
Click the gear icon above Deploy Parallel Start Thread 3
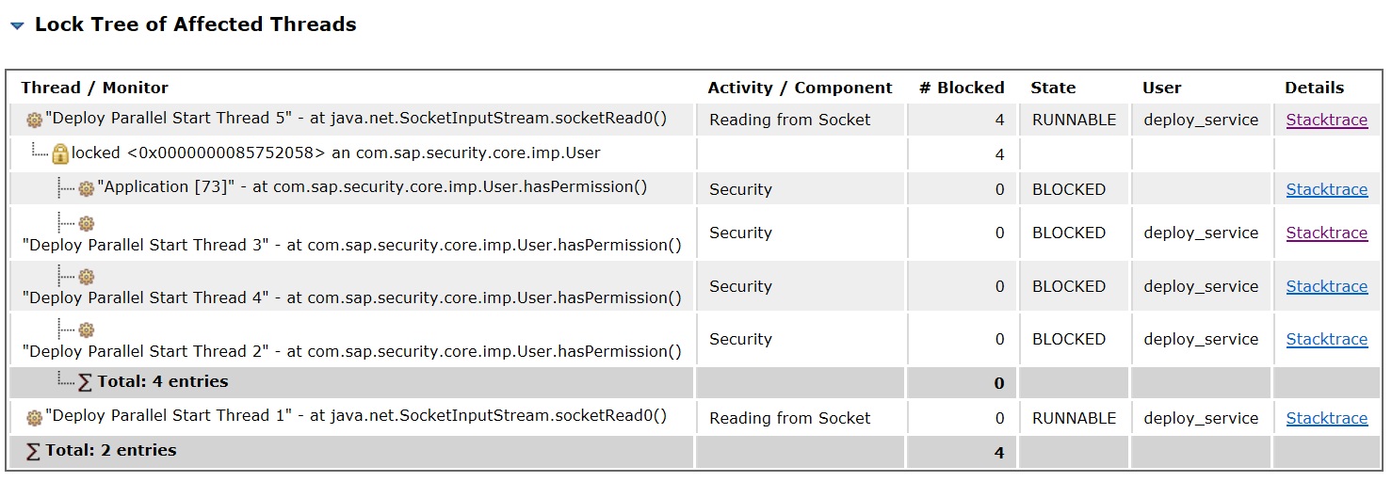[x=87, y=223]
